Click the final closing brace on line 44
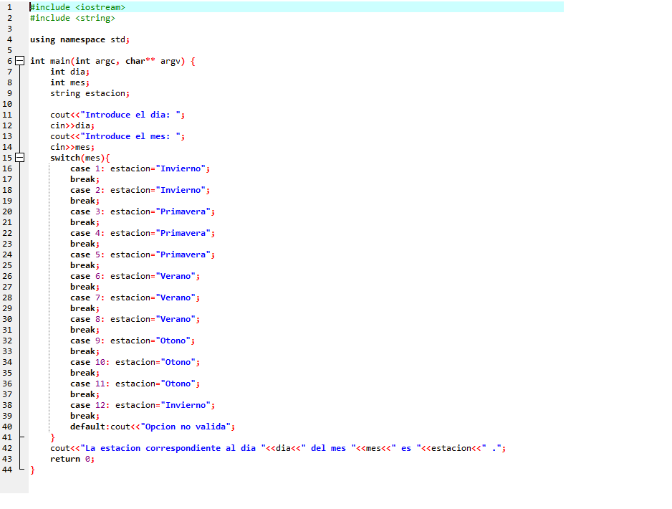Image resolution: width=672 pixels, height=509 pixels. [x=32, y=470]
